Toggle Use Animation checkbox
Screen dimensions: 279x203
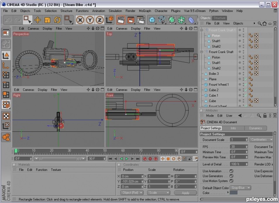[231, 171]
